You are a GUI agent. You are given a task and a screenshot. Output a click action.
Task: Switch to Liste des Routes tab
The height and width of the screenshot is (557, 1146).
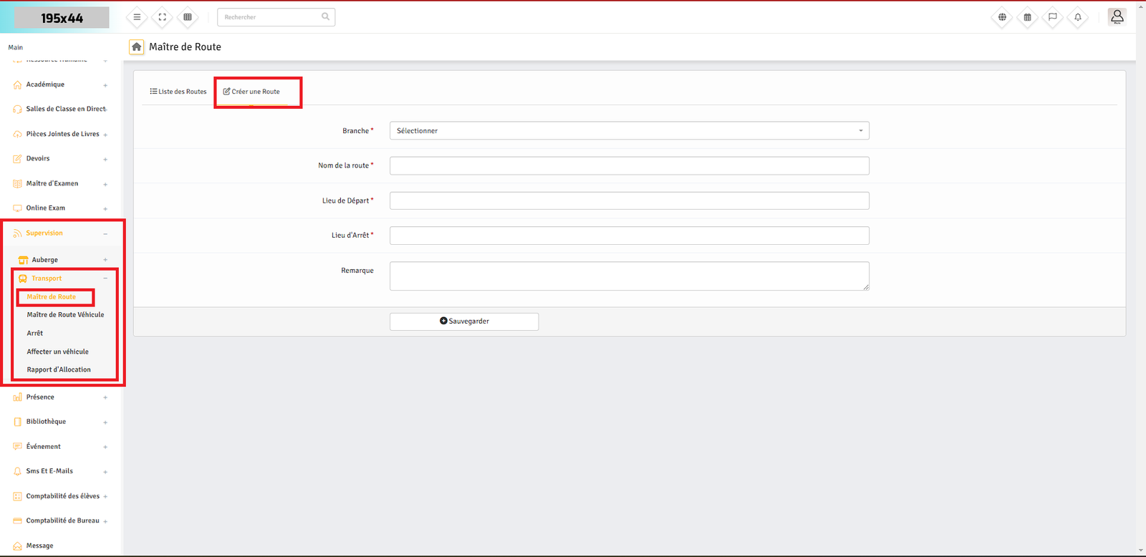(178, 92)
